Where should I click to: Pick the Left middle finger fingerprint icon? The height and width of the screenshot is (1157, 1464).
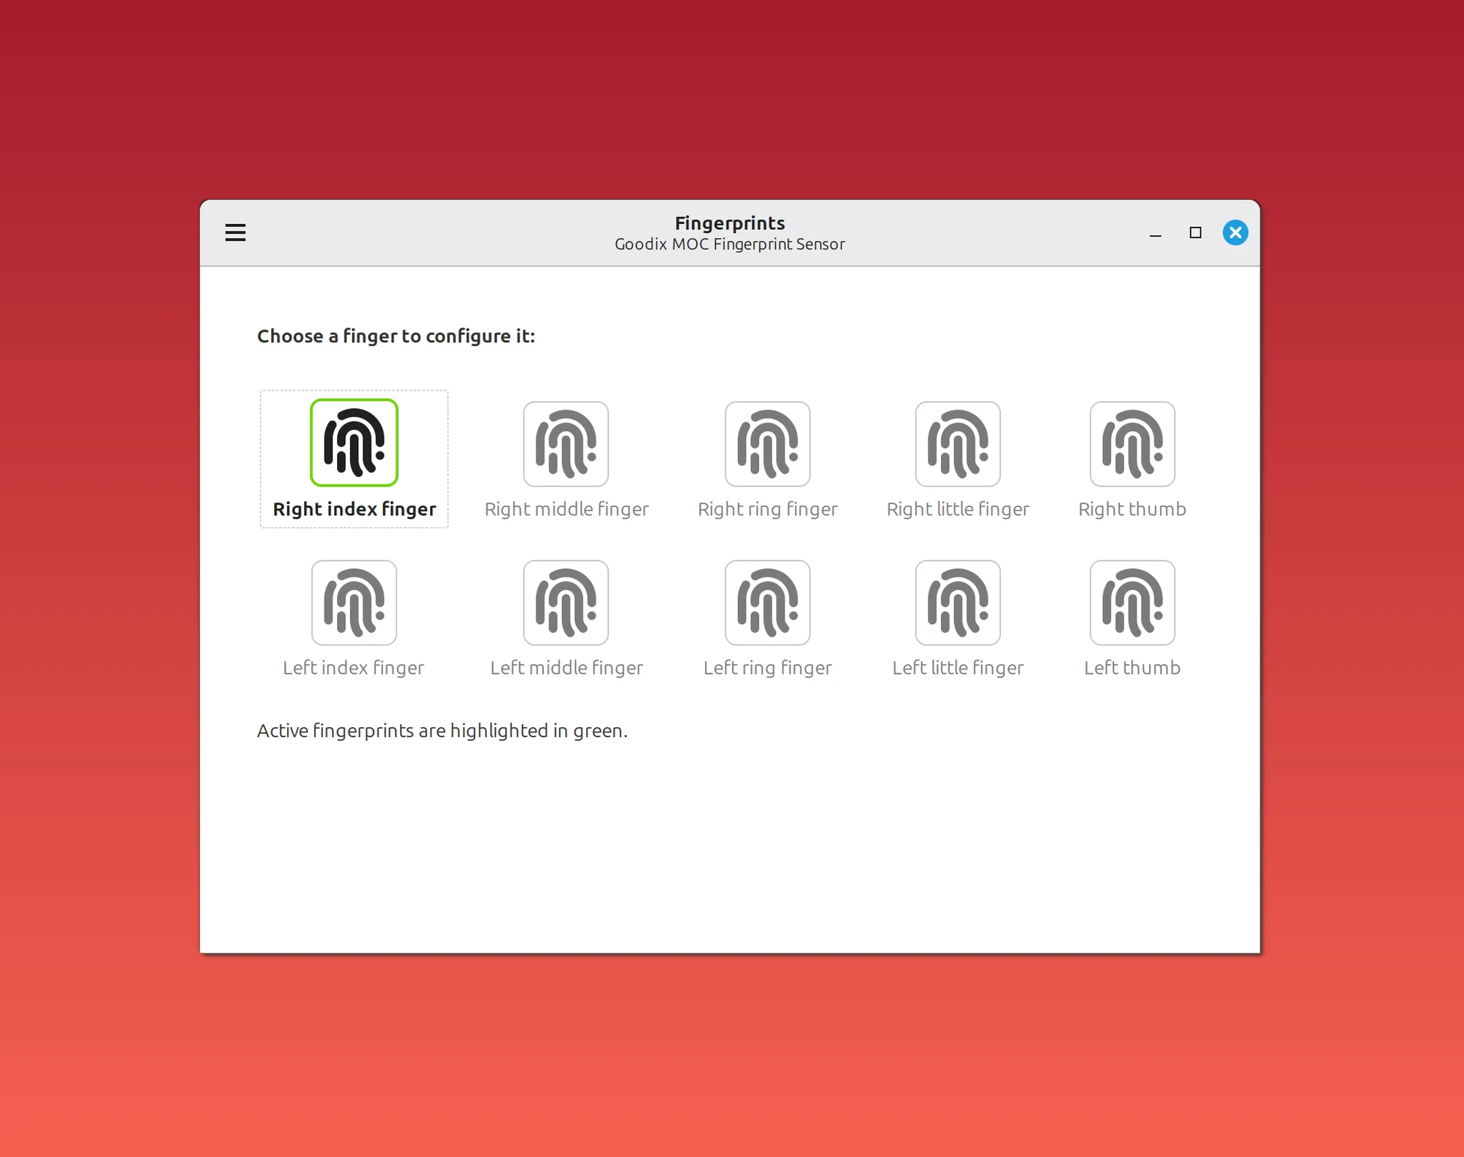tap(566, 603)
